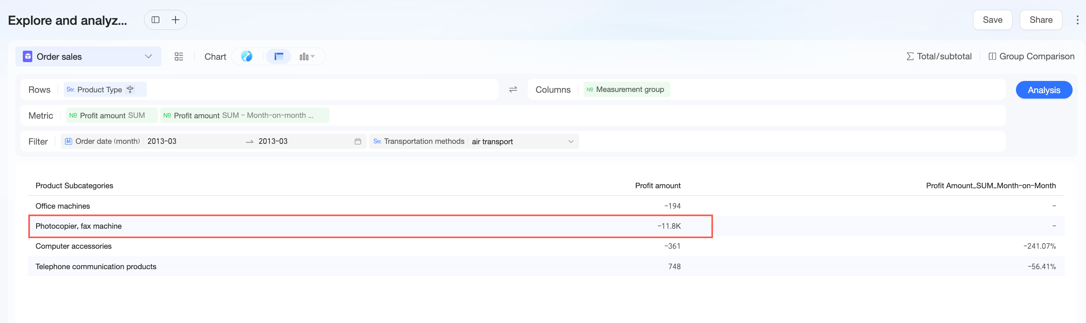Select Telephone communication products row
This screenshot has height=323, width=1086.
(546, 266)
